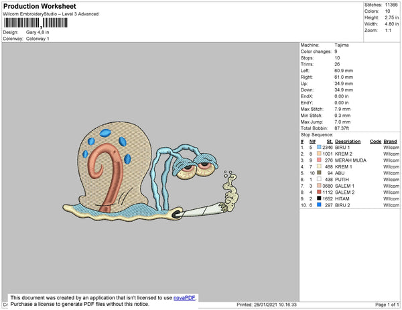Click the Description column header
Viewport: 402px width, 310px height.
tap(348, 142)
